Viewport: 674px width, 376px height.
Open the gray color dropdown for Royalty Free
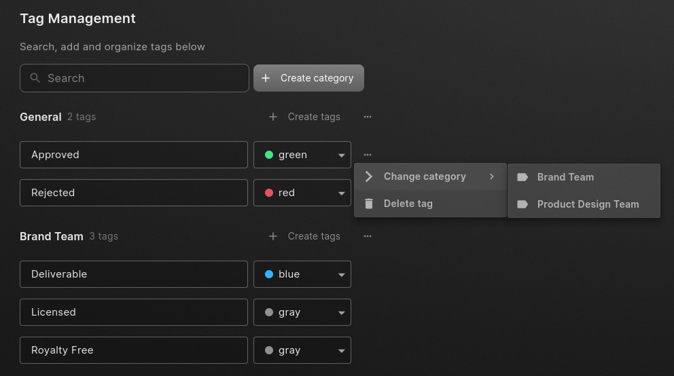[302, 350]
